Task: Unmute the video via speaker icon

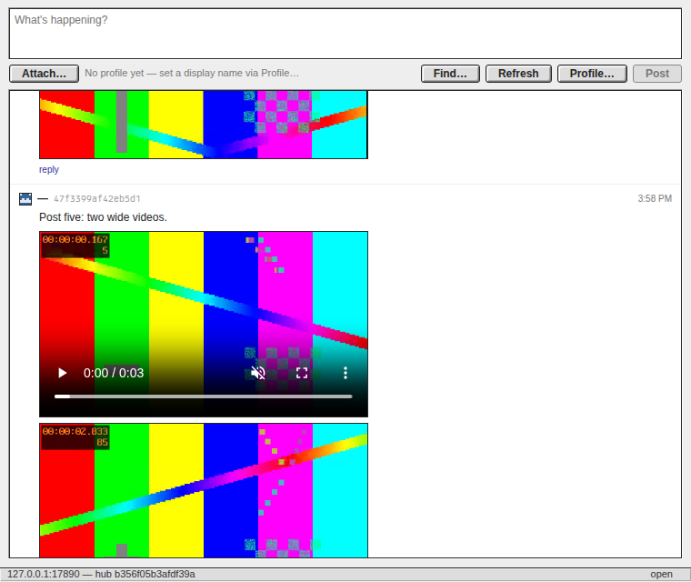Action: point(258,373)
